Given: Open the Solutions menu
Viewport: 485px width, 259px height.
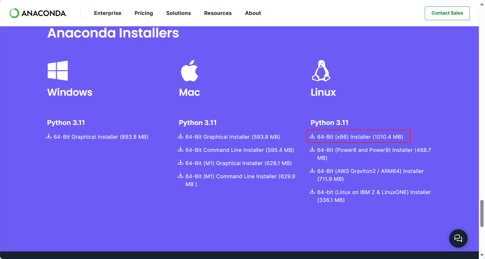Looking at the screenshot, I should [178, 13].
